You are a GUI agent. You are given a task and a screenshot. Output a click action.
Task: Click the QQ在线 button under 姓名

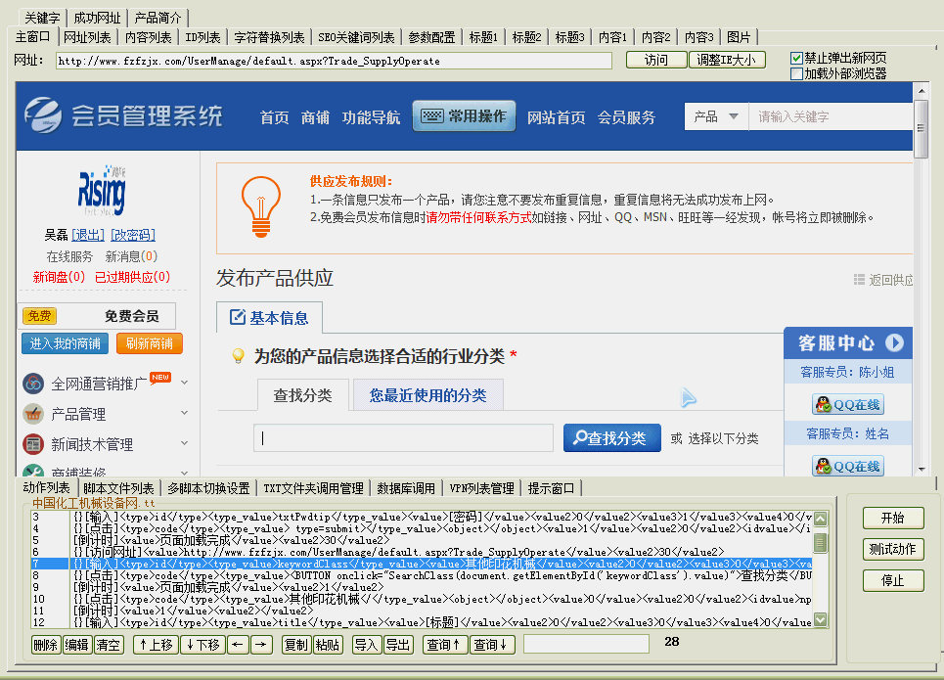click(848, 466)
